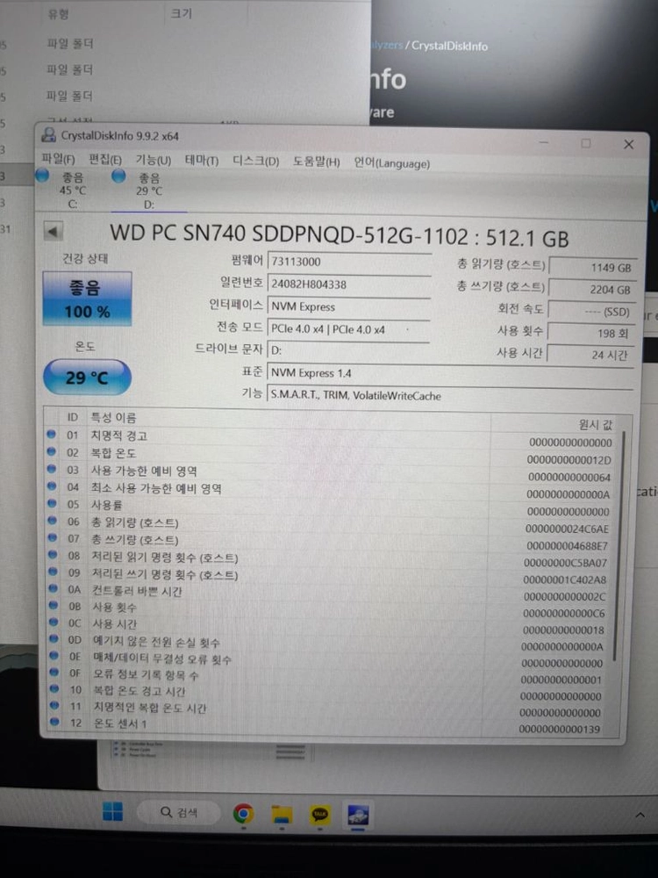Click the interface field NVM Express

click(349, 306)
